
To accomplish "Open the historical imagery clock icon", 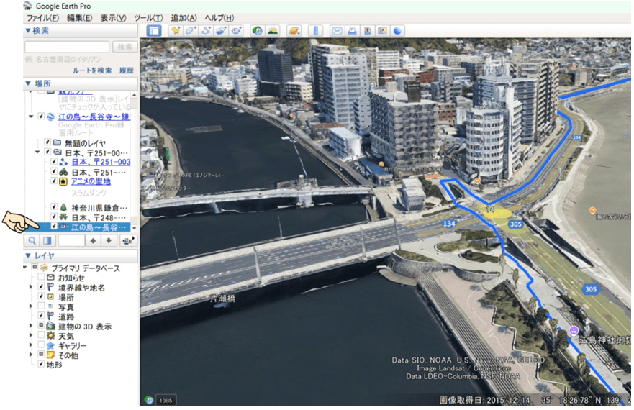I will tap(257, 30).
